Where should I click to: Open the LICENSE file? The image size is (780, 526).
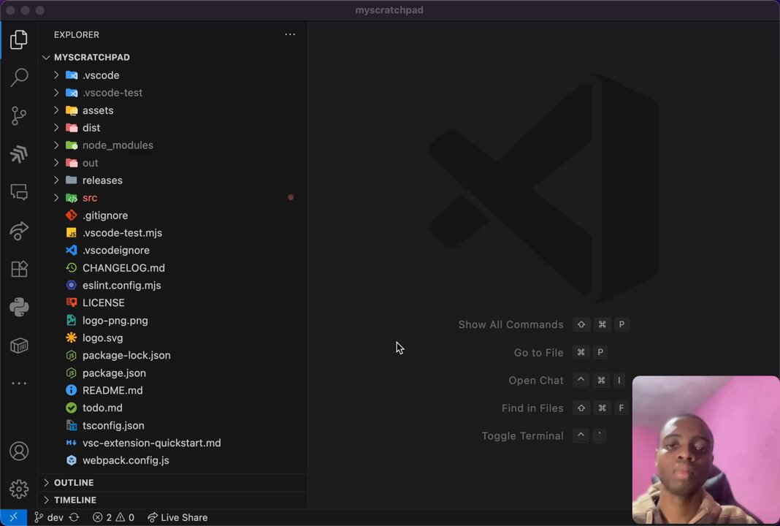[172, 302]
